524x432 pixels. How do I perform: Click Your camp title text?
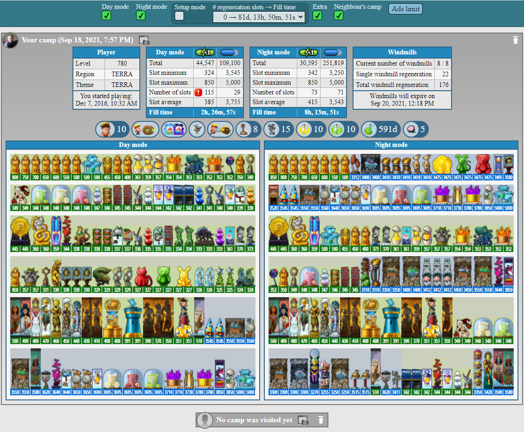77,40
